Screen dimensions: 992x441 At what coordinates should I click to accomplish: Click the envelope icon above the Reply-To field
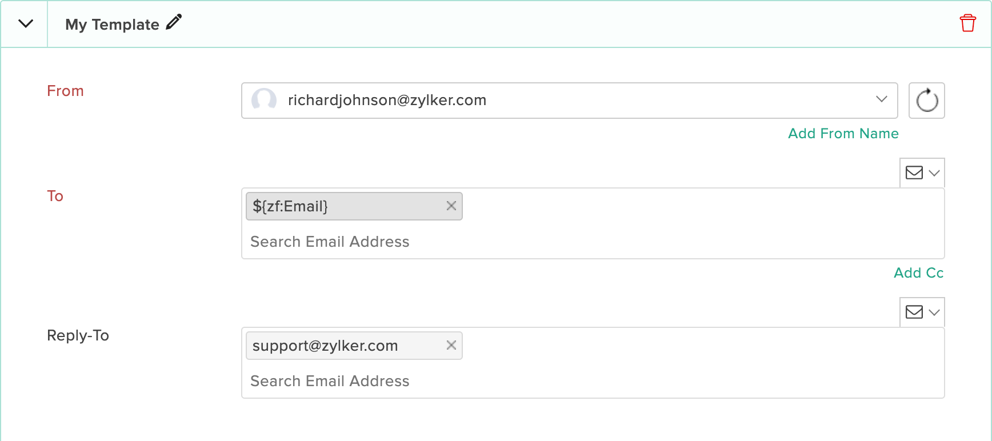914,312
